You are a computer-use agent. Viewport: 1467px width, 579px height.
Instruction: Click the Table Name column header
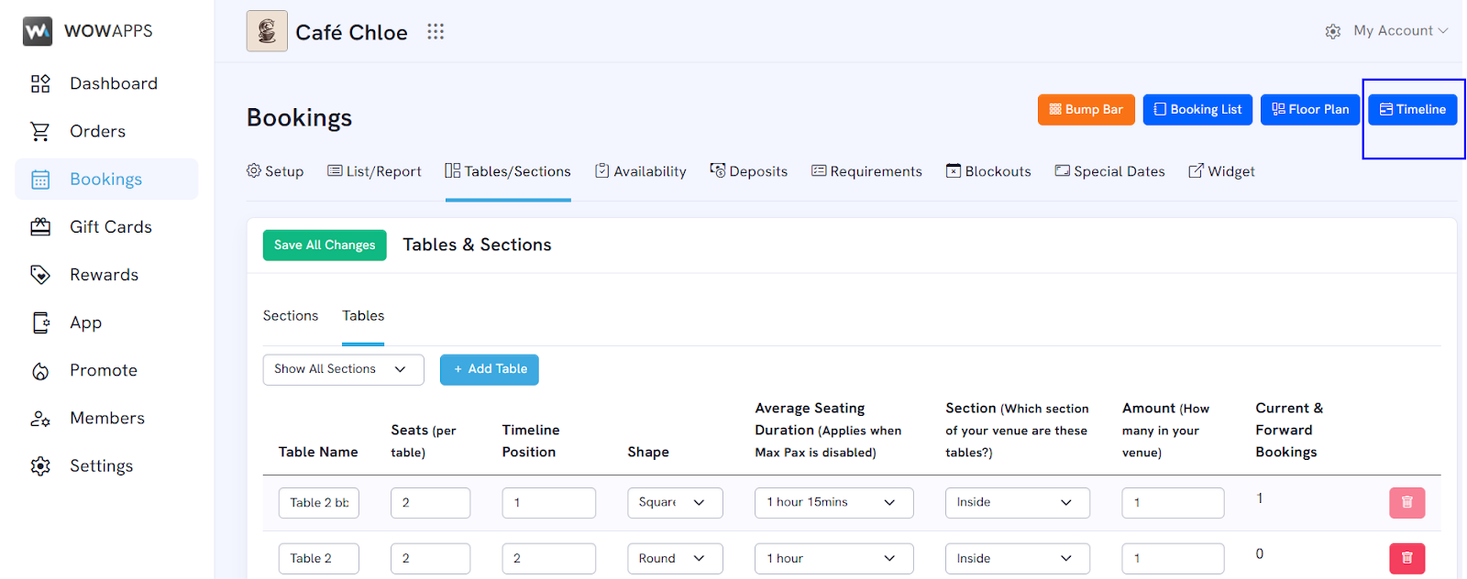pos(318,452)
